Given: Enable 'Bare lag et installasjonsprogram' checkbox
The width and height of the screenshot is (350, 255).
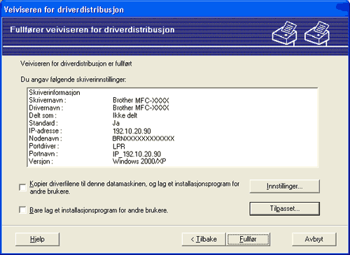Looking at the screenshot, I should [x=22, y=210].
